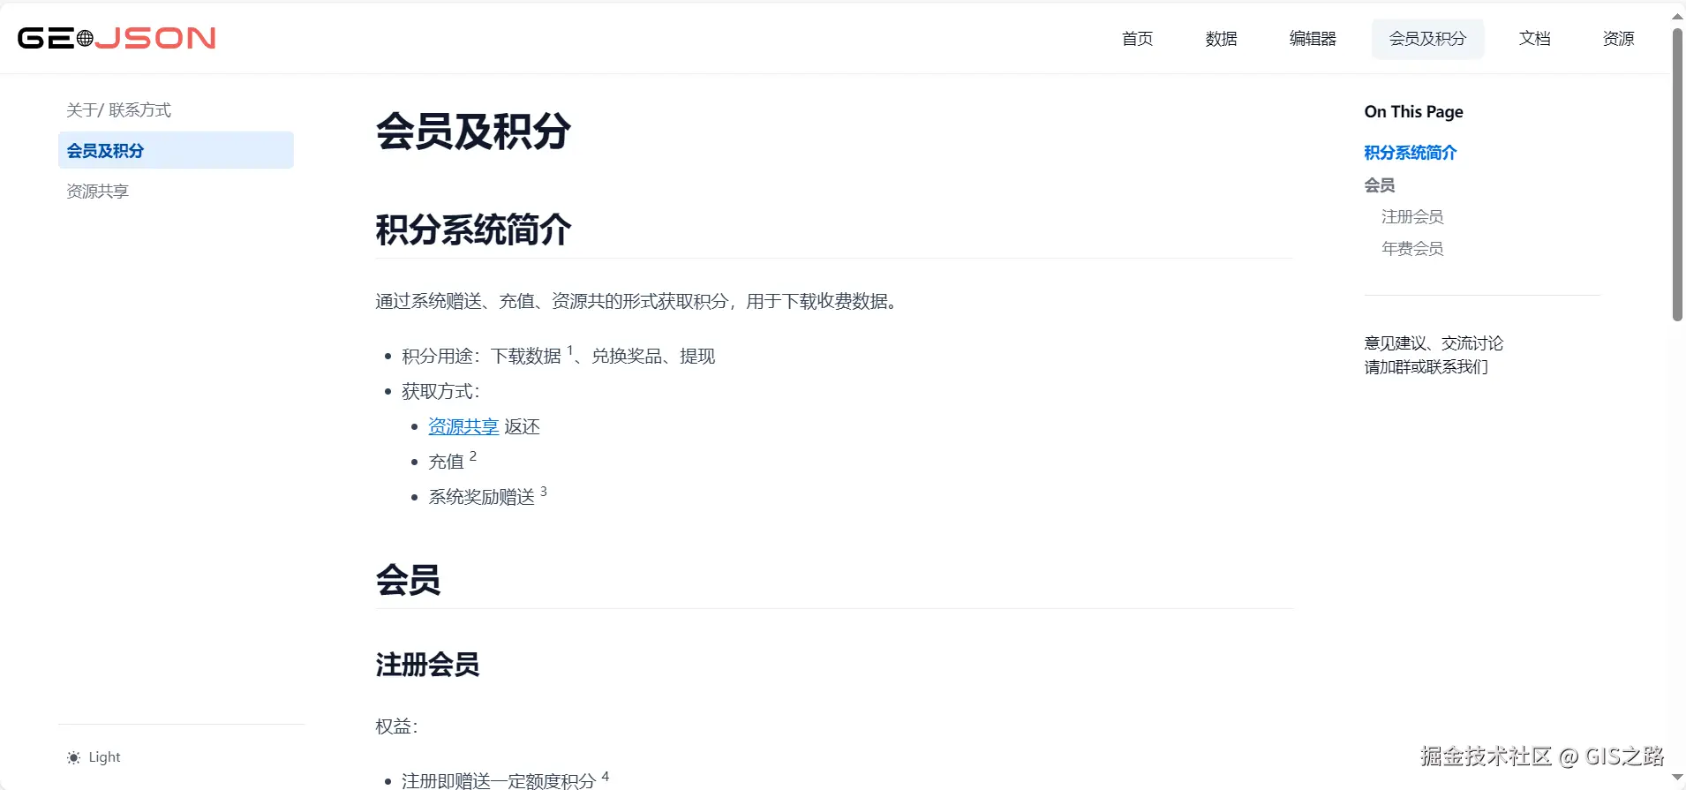Go to 关于/ 联系方式 in sidebar
The image size is (1686, 790).
[118, 110]
